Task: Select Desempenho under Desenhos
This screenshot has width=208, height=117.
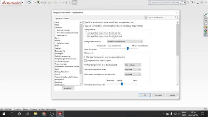Action: click(x=62, y=35)
